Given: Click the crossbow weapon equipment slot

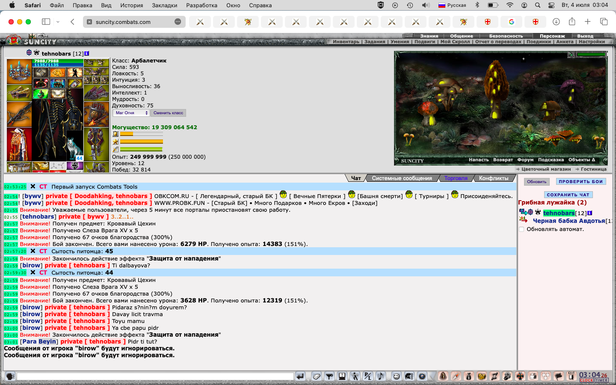Looking at the screenshot, I should (x=19, y=114).
